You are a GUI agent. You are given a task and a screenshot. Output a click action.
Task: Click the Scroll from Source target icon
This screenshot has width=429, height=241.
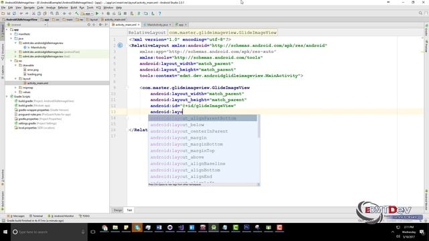[89, 25]
